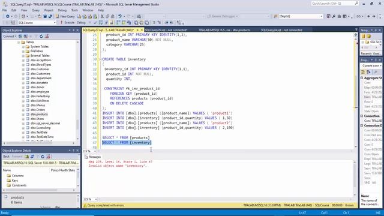384x216 pixels.
Task: Click the Object Explorer vertical scrollbar
Action: click(77, 91)
